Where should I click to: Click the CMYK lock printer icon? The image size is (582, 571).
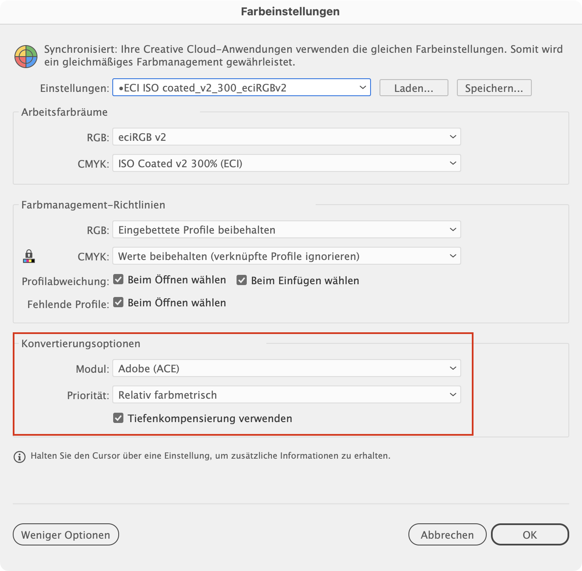coord(29,256)
